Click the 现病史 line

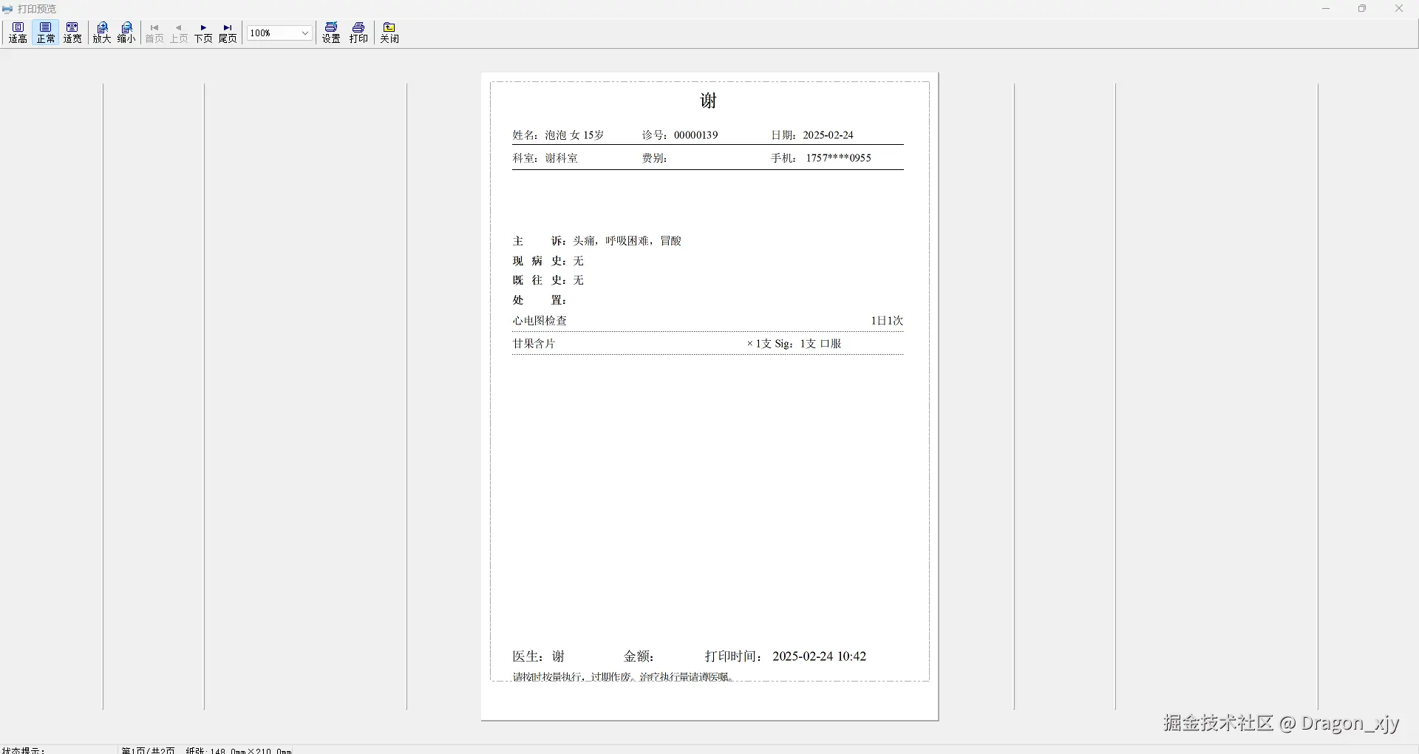548,261
